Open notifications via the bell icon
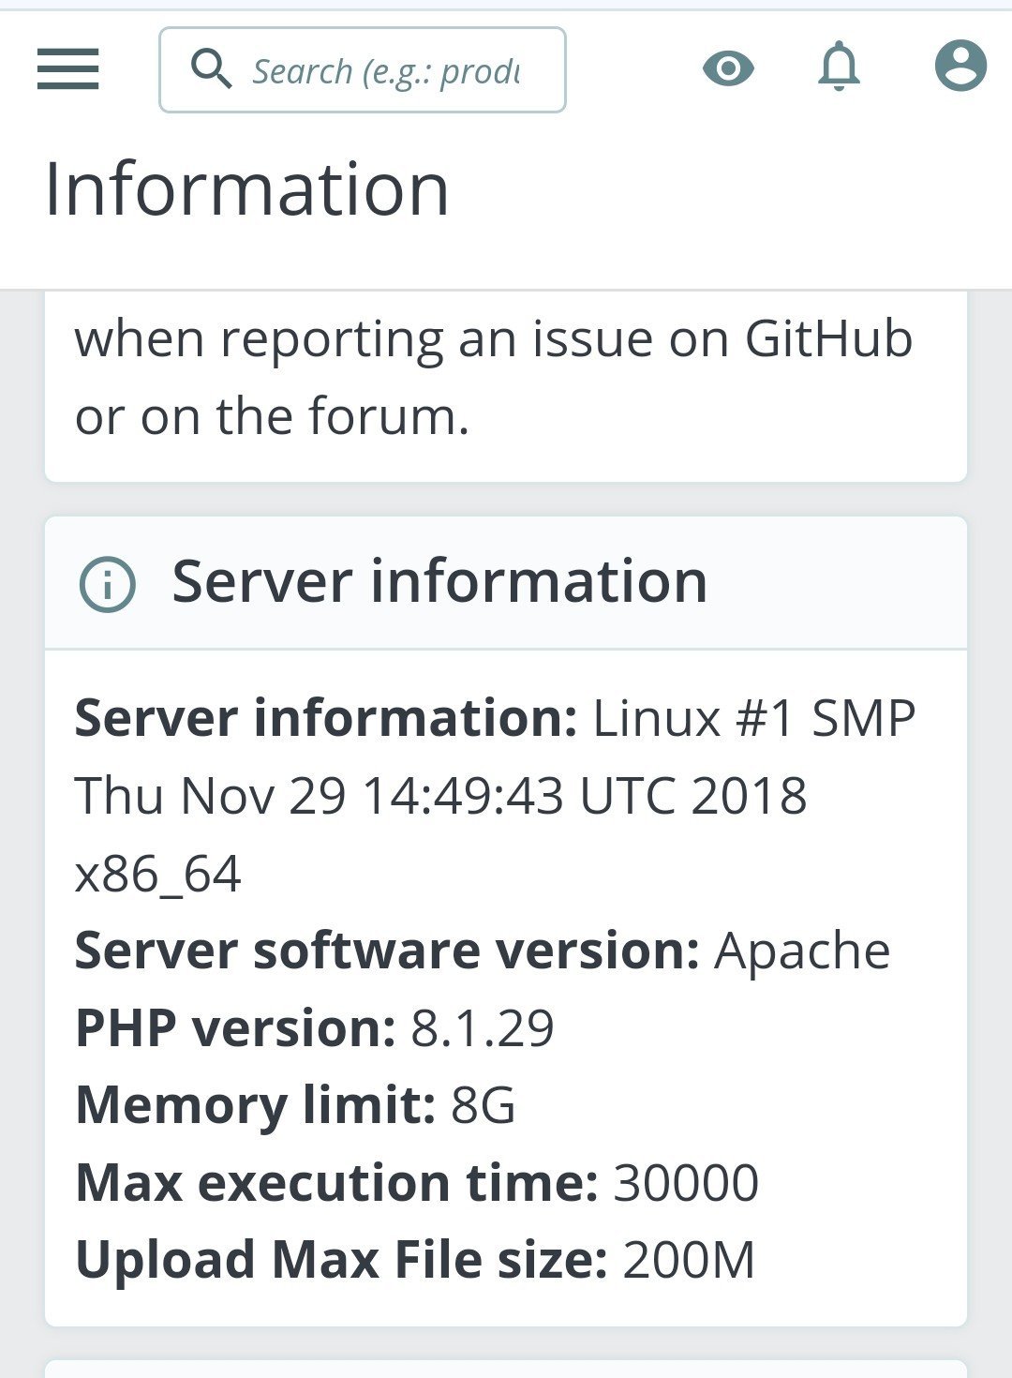1012x1378 pixels. click(839, 67)
